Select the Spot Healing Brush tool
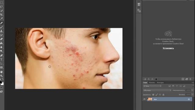Image resolution: width=195 pixels, height=110 pixels. click(1, 23)
